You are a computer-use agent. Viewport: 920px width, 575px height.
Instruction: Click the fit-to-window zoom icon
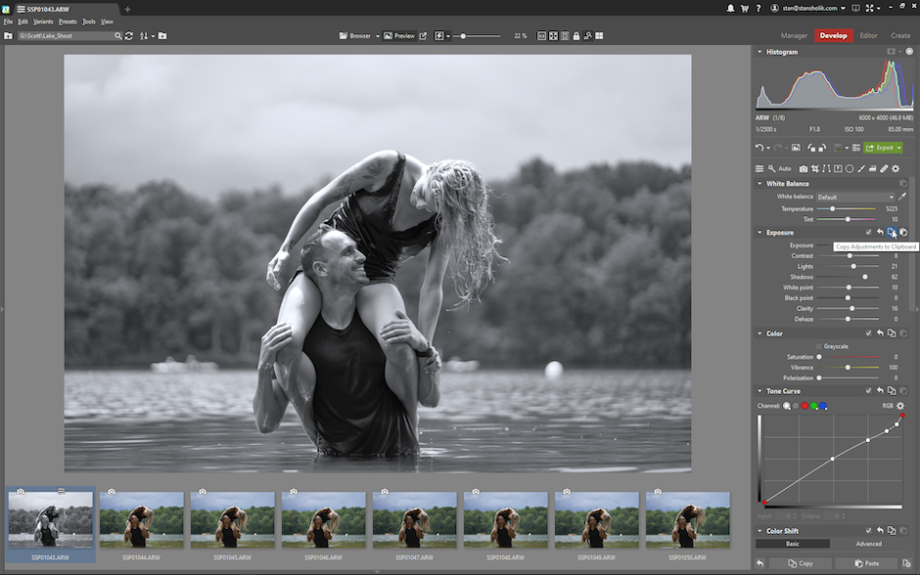553,36
